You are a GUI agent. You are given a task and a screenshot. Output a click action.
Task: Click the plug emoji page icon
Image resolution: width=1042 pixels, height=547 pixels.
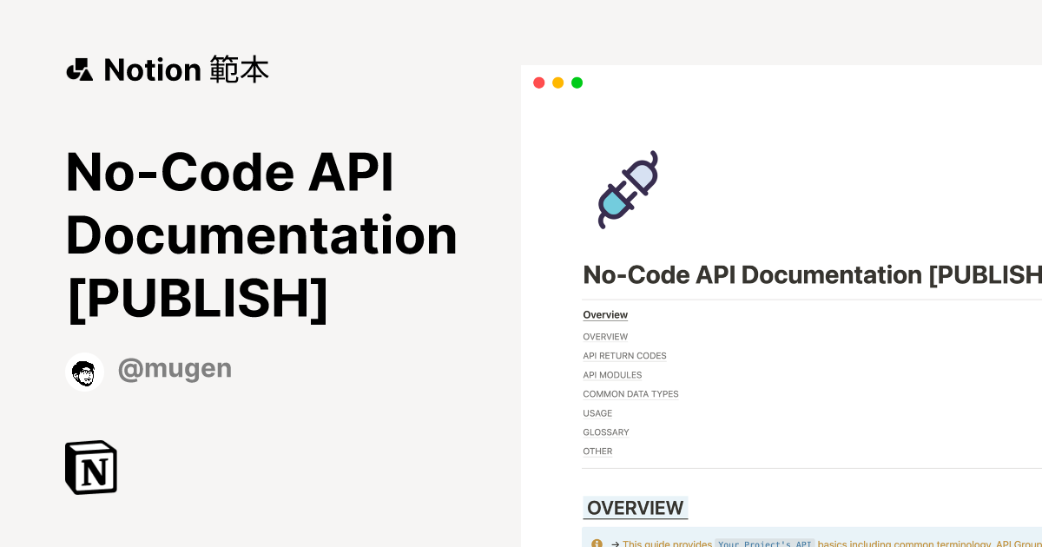click(x=626, y=189)
